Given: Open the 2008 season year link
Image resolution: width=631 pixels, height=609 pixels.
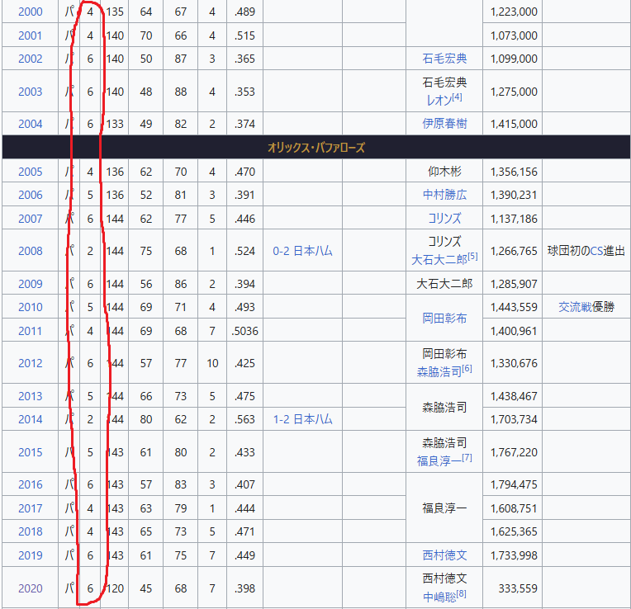Looking at the screenshot, I should pos(30,251).
